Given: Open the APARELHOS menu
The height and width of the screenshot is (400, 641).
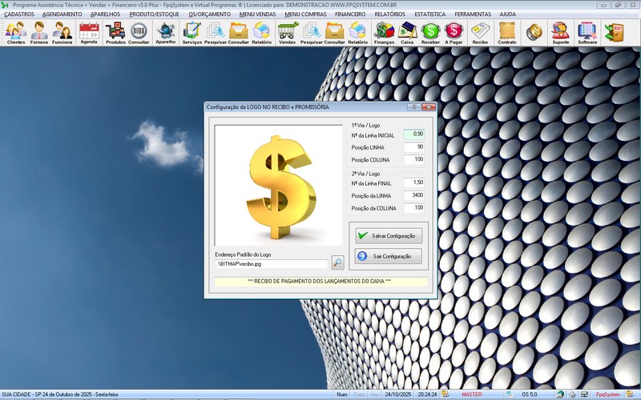Looking at the screenshot, I should (x=106, y=14).
